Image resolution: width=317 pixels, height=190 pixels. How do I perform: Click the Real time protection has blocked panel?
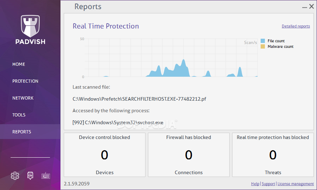click(x=273, y=155)
